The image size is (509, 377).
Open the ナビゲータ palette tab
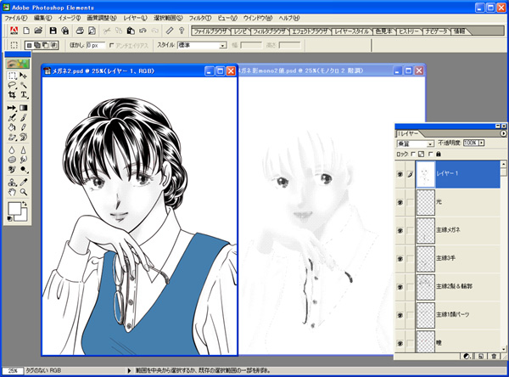(x=436, y=31)
